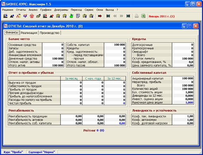Jump to first period with skip-back icon
The width and height of the screenshot is (203, 155).
click(x=108, y=16)
